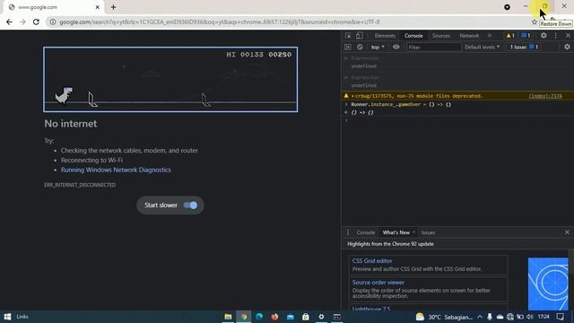Click the What's New blue thumbnail image

[x=548, y=284]
